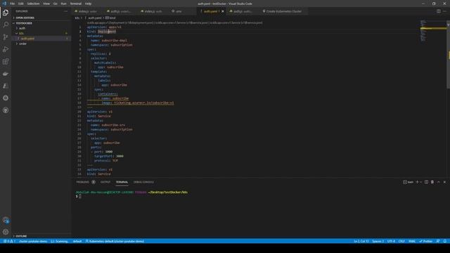
Task: Open the Explorer view in activity bar
Action: point(6,13)
